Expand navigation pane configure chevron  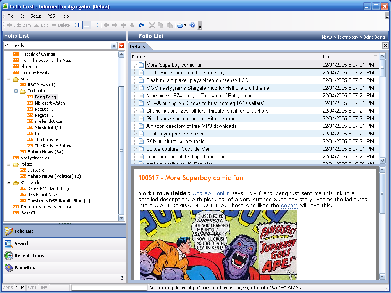point(122,278)
